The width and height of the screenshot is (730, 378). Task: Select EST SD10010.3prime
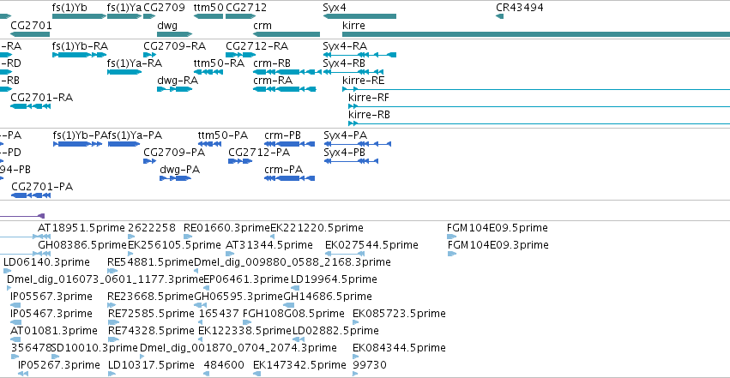coord(55,357)
